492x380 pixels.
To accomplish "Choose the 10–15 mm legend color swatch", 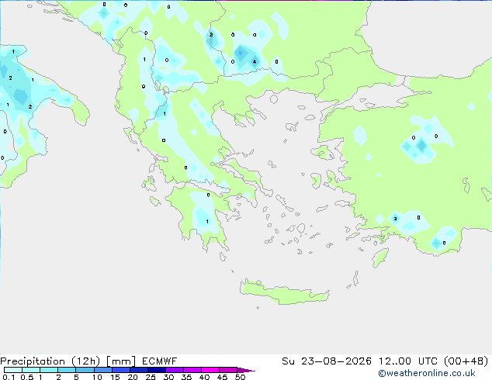I will pos(103,370).
